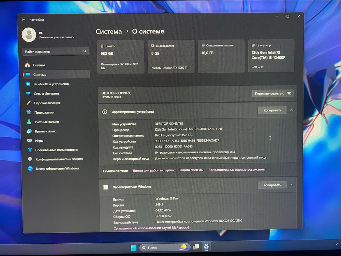The width and height of the screenshot is (341, 256).
Task: Copy Windows specs with Копировать button
Action: (272, 185)
